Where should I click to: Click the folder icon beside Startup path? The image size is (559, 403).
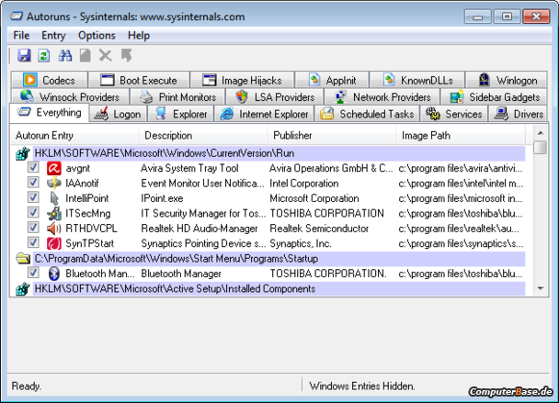pyautogui.click(x=23, y=259)
